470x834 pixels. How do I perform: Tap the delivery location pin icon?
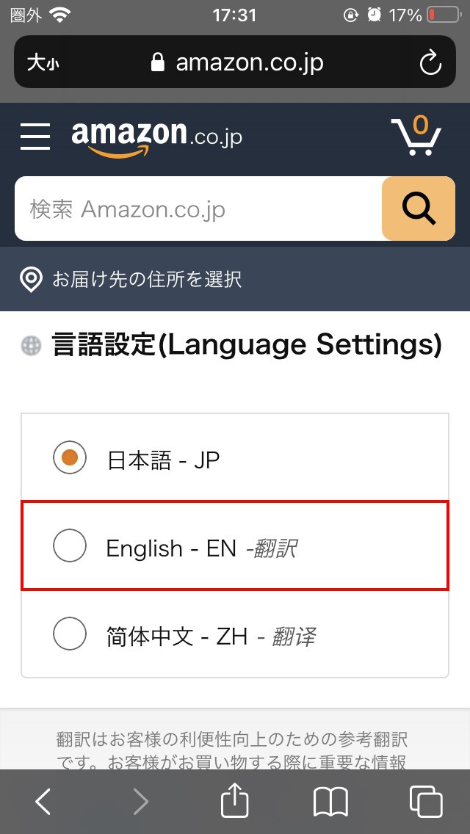31,280
